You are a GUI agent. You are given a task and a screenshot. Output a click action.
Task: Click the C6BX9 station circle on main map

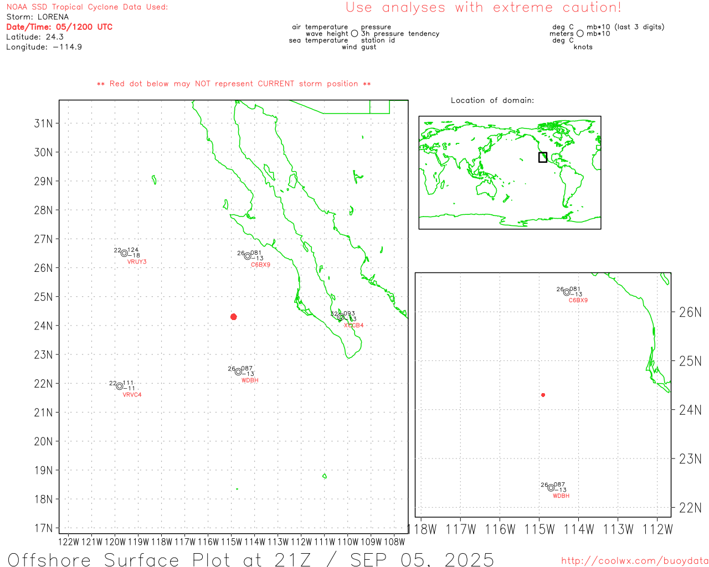click(248, 256)
